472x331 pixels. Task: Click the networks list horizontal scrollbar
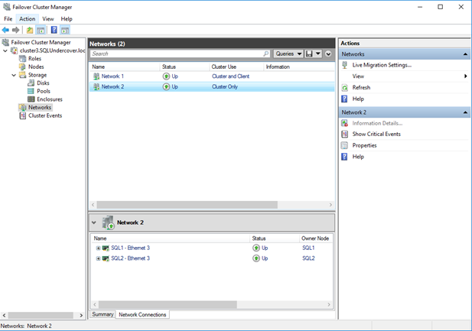pyautogui.click(x=187, y=205)
